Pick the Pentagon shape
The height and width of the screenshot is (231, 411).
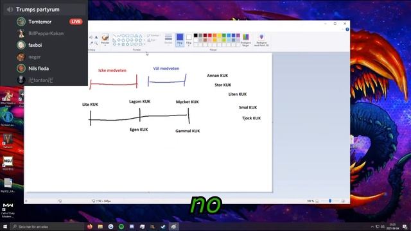point(123,40)
